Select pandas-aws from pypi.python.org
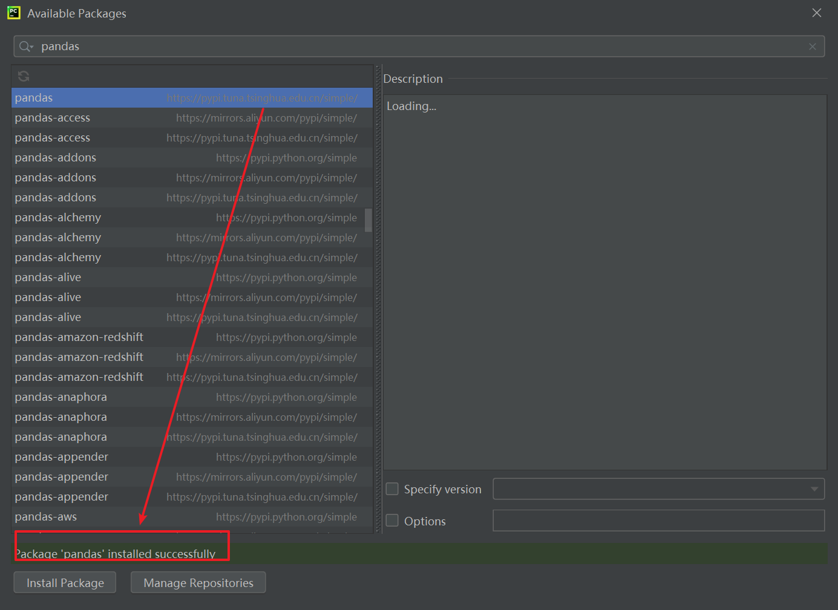 192,517
